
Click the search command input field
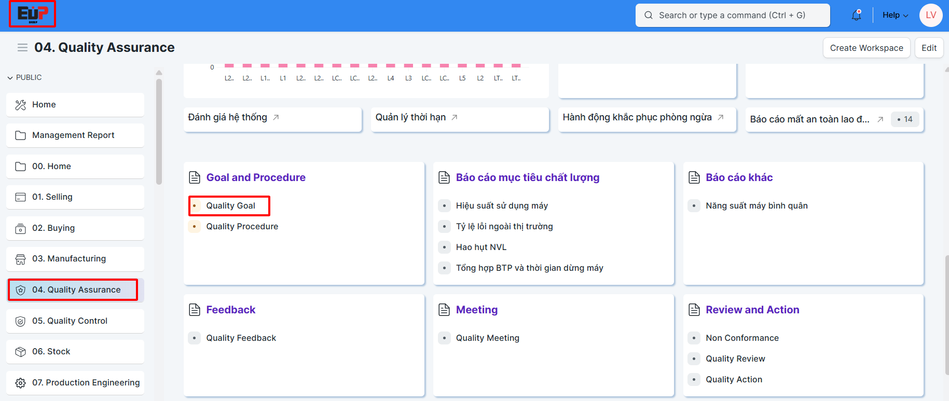point(732,16)
